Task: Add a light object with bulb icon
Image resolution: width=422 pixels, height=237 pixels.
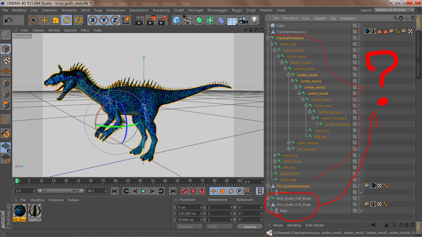Action: click(x=254, y=21)
